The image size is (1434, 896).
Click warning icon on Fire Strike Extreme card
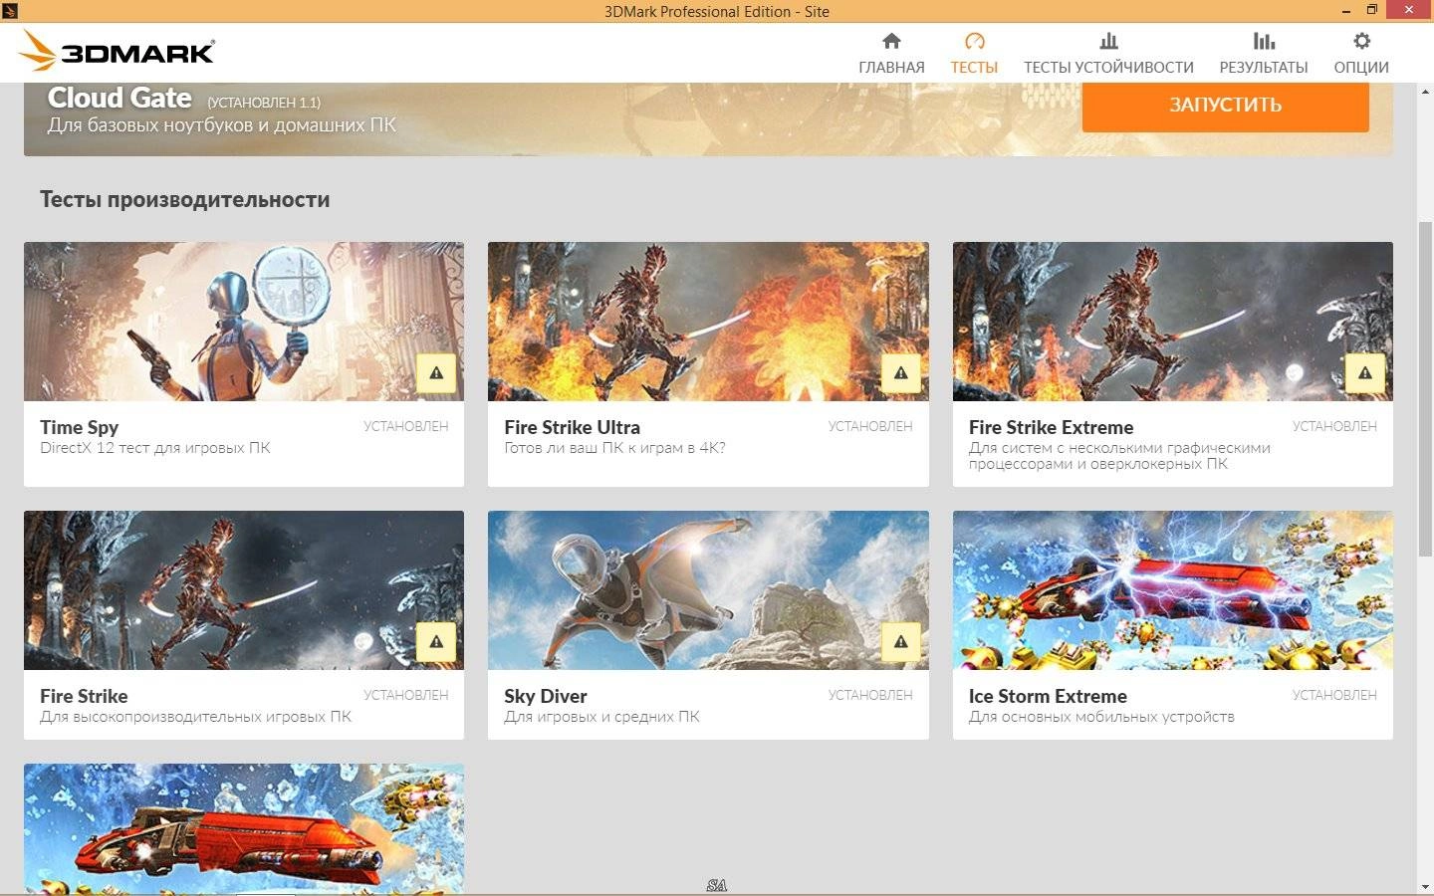click(1365, 373)
